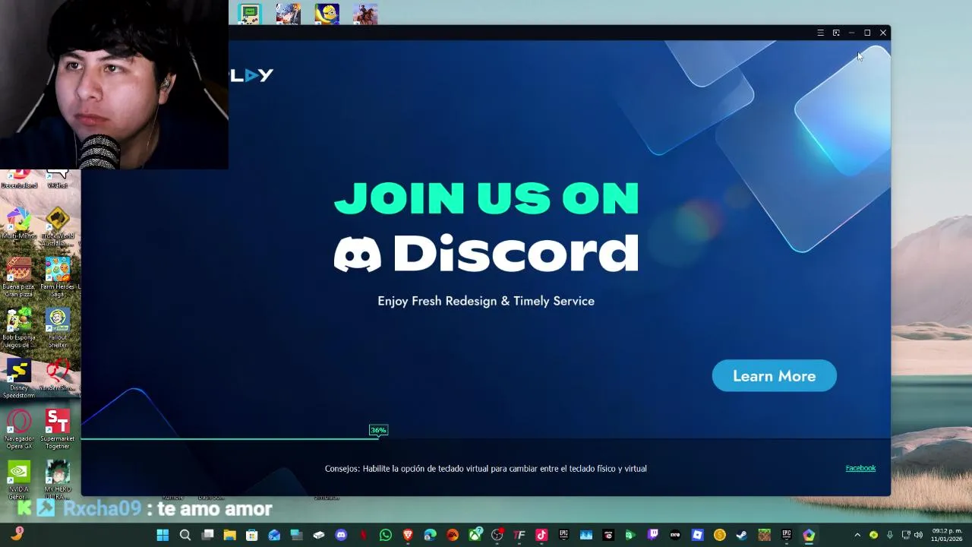Open the Xbox app from the taskbar
The height and width of the screenshot is (547, 972).
[x=475, y=535]
